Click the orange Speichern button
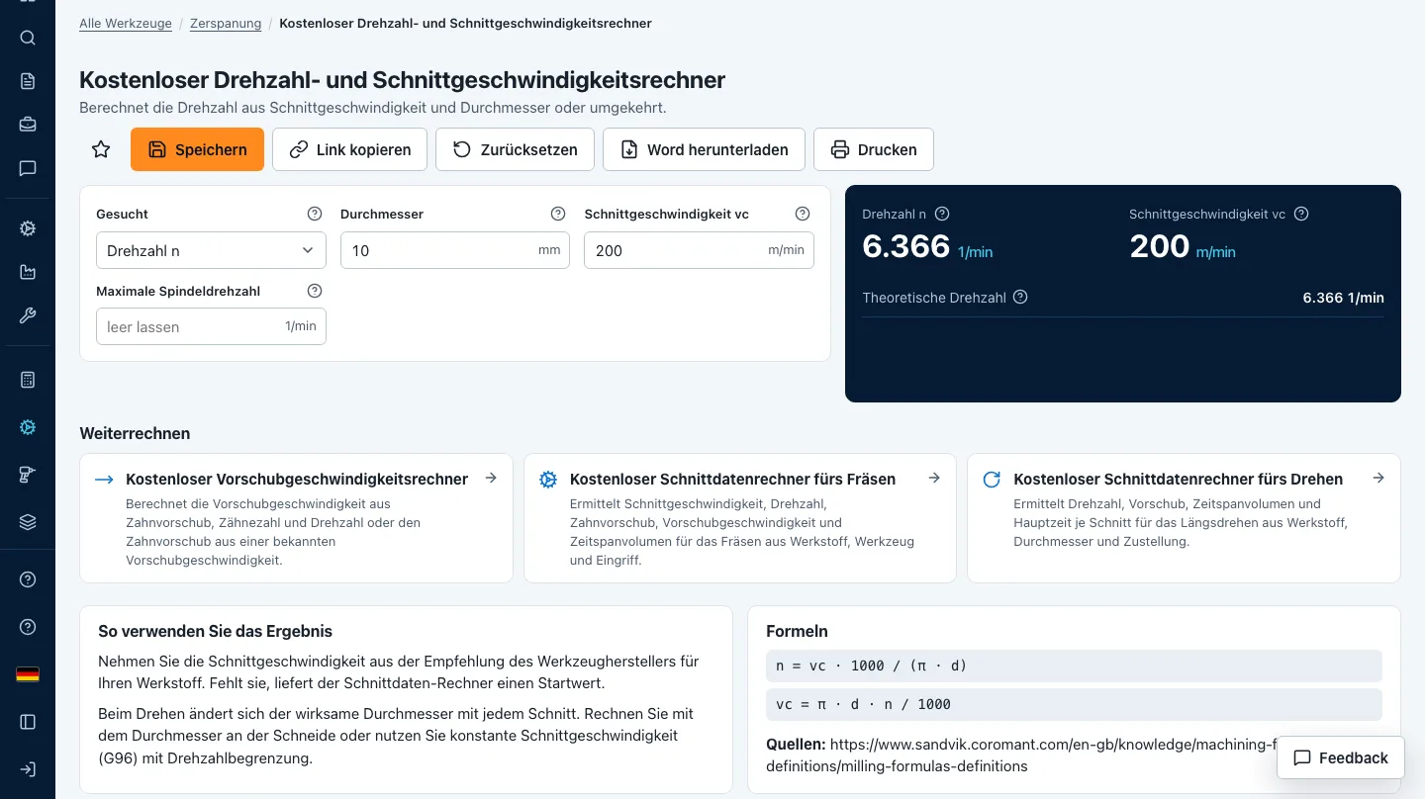 click(197, 149)
